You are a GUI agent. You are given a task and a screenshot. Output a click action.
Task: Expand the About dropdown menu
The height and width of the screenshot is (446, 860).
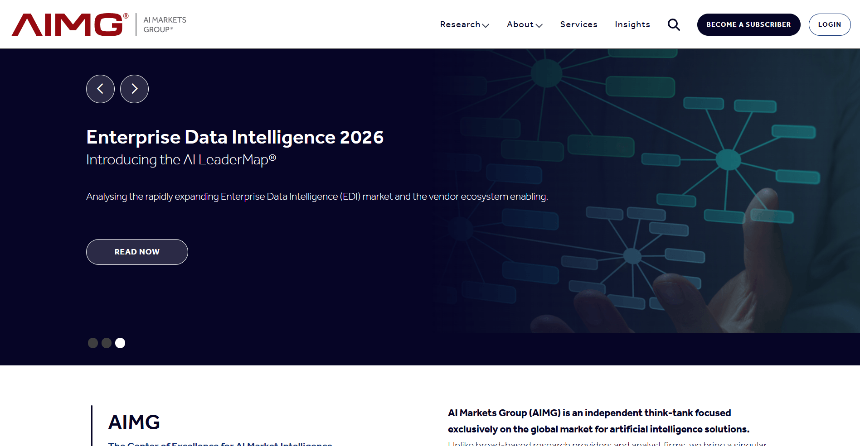[x=525, y=24]
